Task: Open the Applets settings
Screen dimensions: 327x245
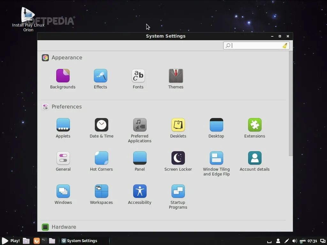Action: pyautogui.click(x=63, y=128)
